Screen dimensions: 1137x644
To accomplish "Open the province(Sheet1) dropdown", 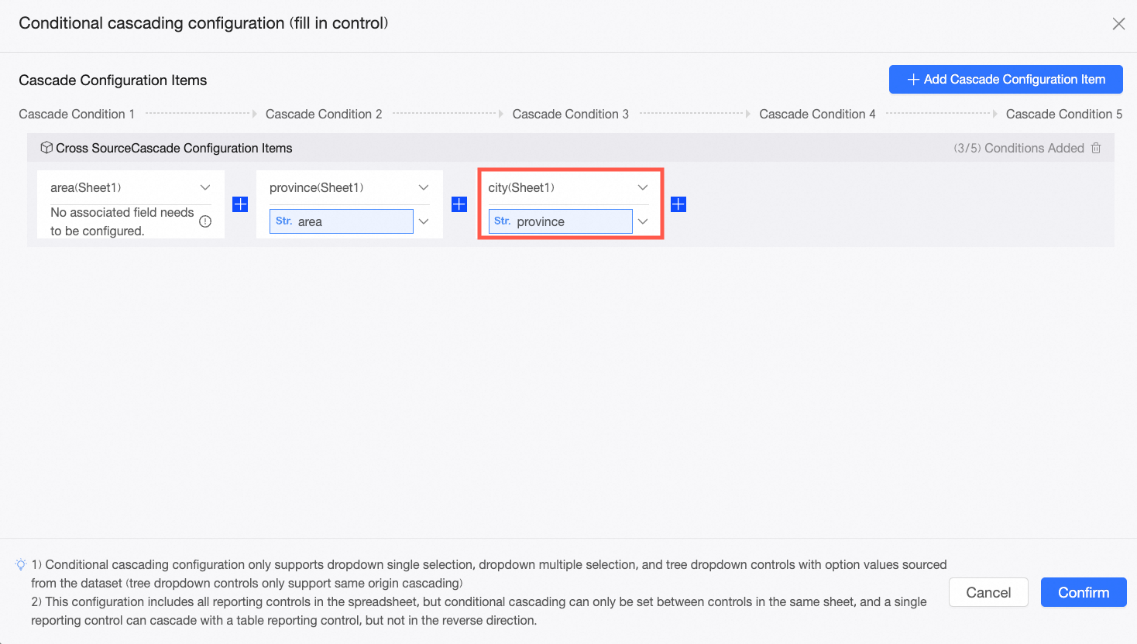I will click(x=349, y=187).
